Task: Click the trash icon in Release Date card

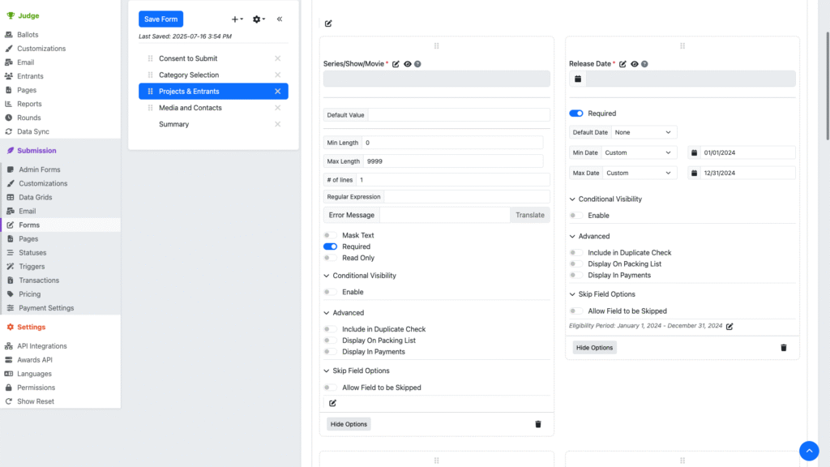Action: point(783,347)
